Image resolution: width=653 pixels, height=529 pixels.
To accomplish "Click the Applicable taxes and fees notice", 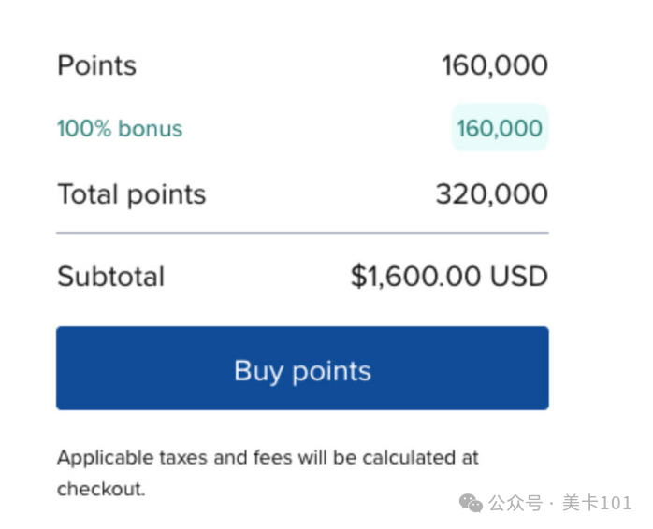I will point(268,458).
